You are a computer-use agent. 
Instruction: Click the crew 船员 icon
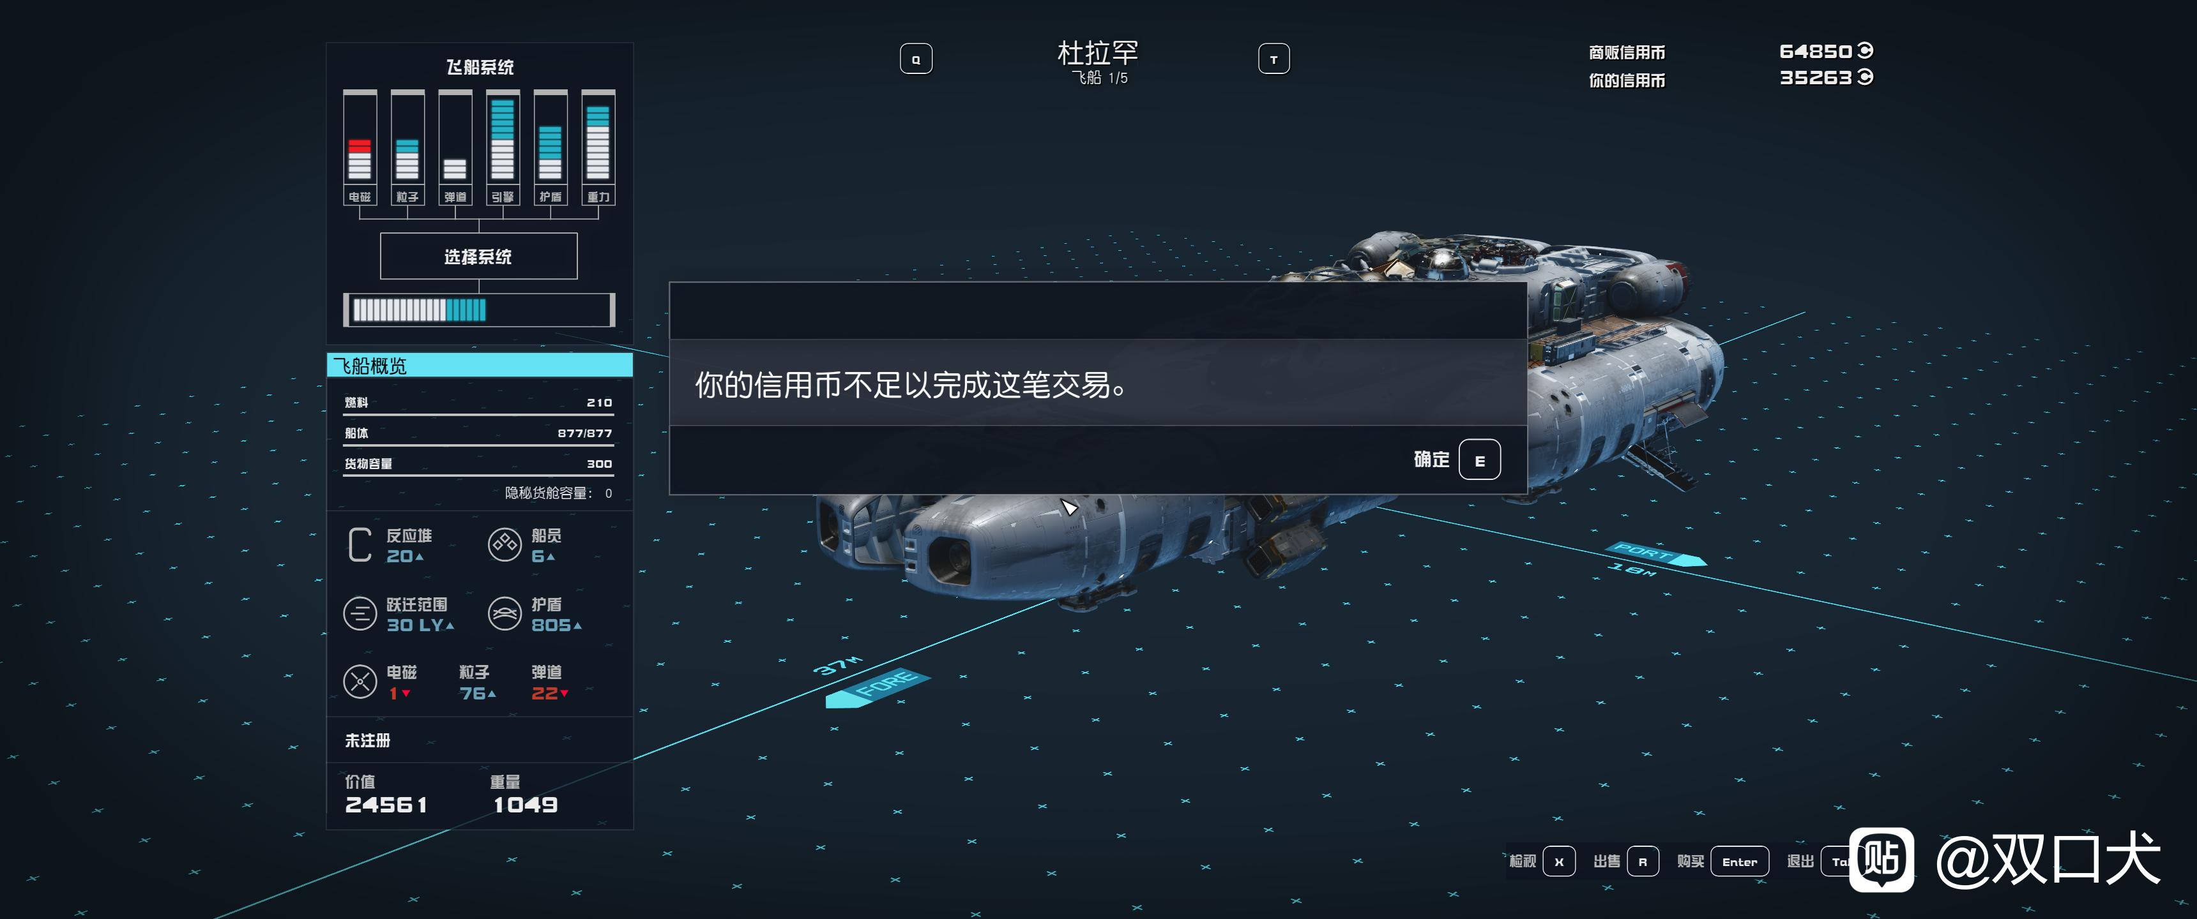click(x=504, y=545)
